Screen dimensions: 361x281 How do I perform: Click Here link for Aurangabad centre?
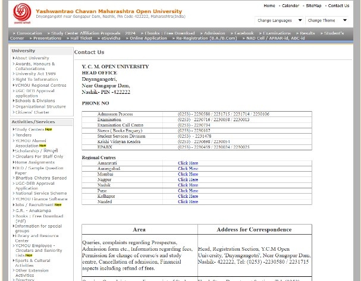coord(188,169)
